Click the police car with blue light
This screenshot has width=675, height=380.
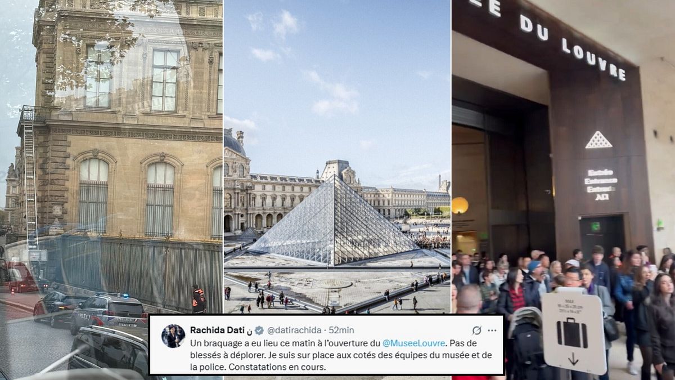pyautogui.click(x=109, y=312)
